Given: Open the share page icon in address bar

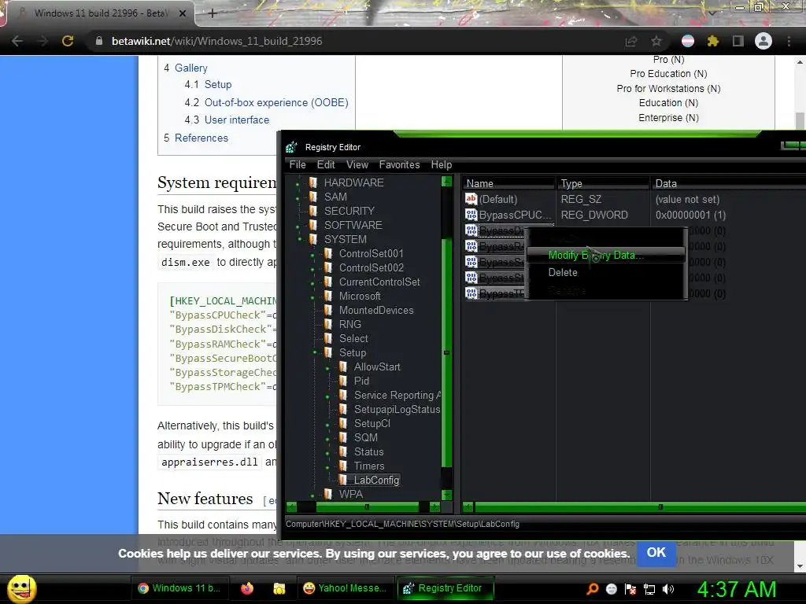Looking at the screenshot, I should tap(631, 41).
